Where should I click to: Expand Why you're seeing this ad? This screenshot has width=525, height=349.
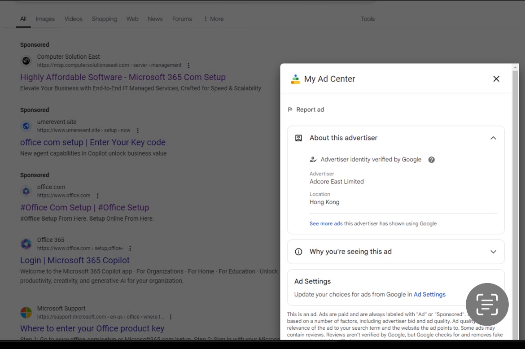point(493,252)
